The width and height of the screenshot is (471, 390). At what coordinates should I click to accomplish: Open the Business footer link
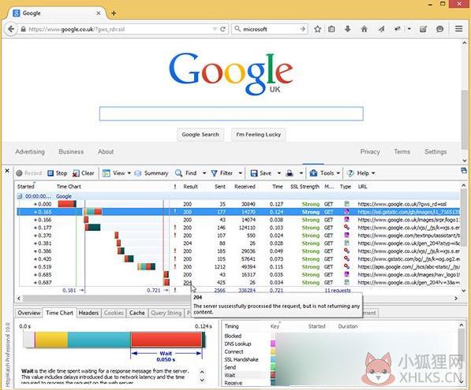click(71, 152)
